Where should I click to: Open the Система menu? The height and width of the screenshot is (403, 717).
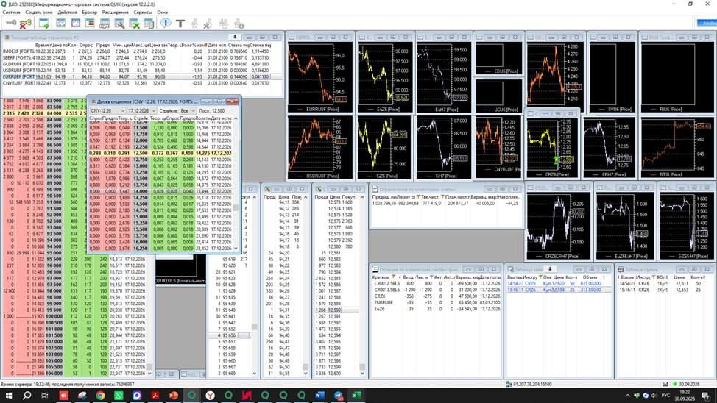12,13
